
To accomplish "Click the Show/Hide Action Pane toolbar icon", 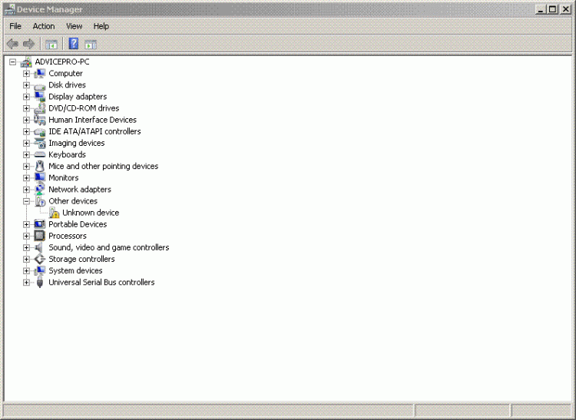I will (x=91, y=45).
